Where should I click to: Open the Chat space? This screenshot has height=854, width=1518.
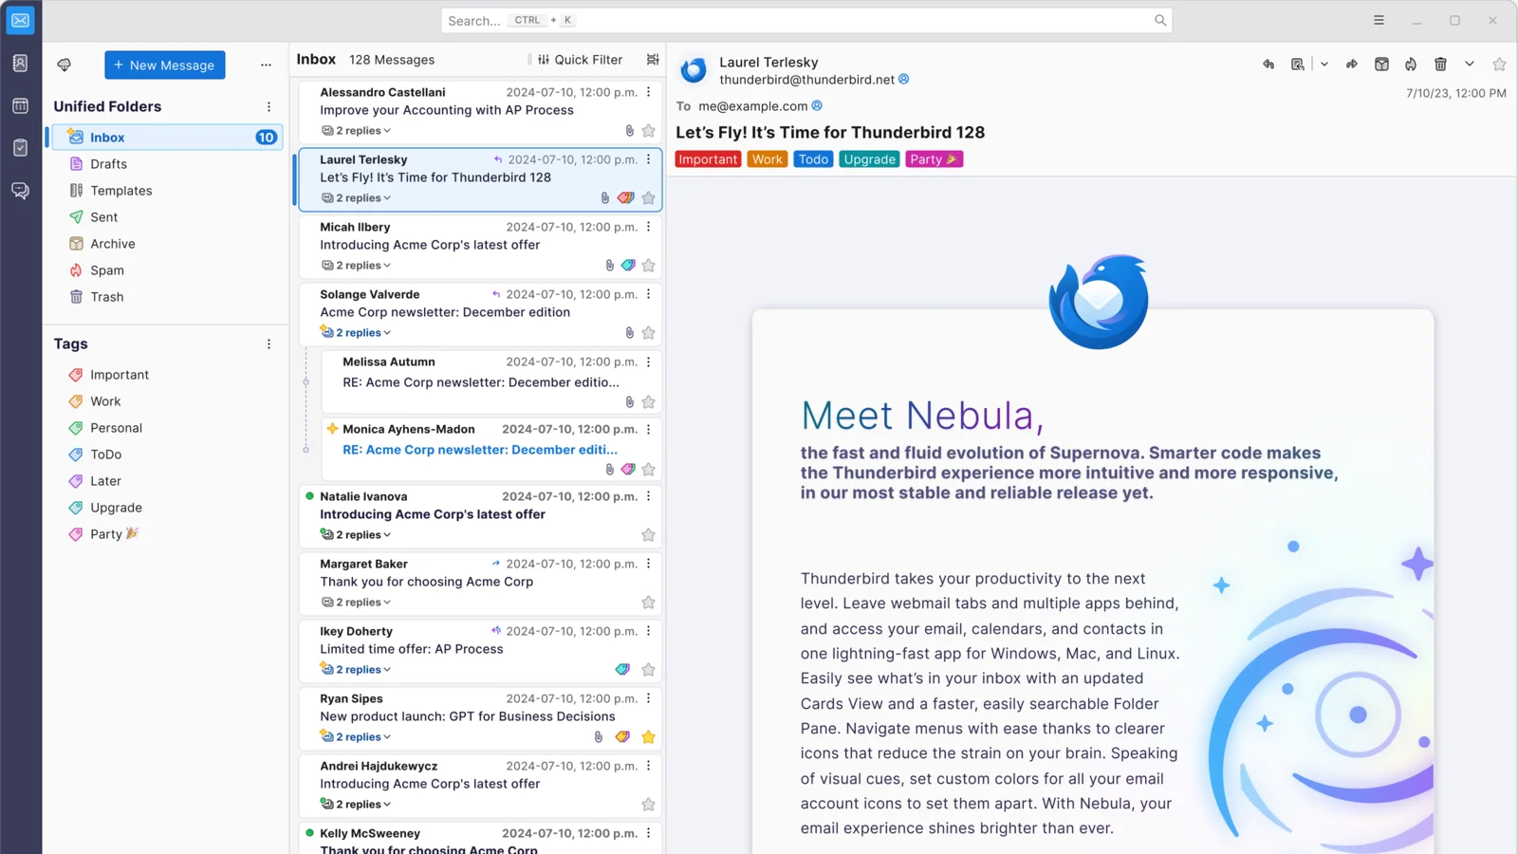pyautogui.click(x=20, y=191)
